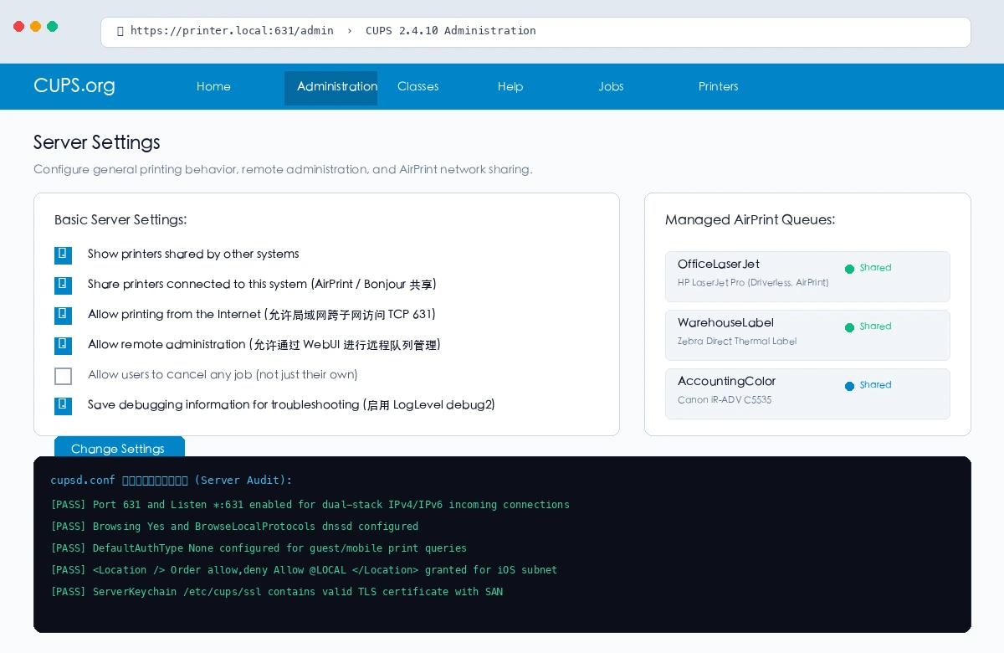
Task: Toggle Allow printing from the Internet checkbox
Action: pos(63,315)
